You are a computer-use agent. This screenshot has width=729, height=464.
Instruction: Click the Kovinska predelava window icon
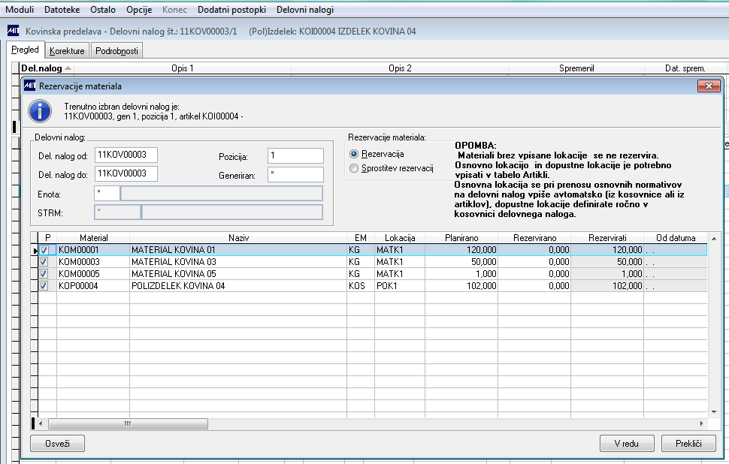(x=13, y=32)
